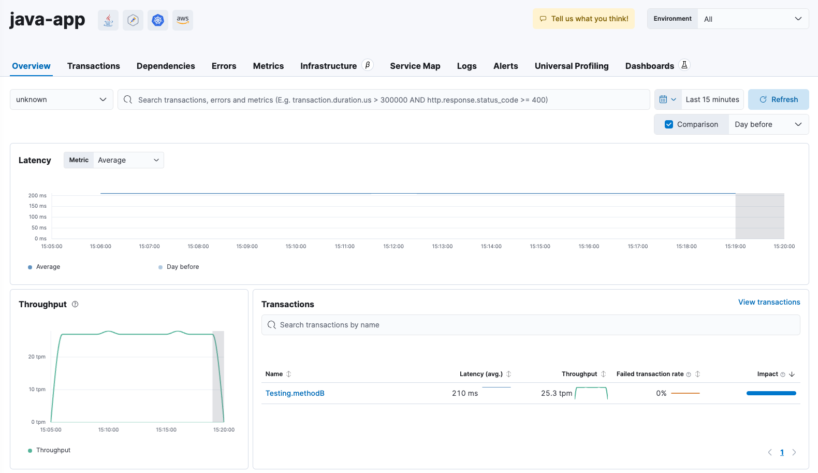The width and height of the screenshot is (818, 473).
Task: Click the Throughput help info icon
Action: pos(75,304)
